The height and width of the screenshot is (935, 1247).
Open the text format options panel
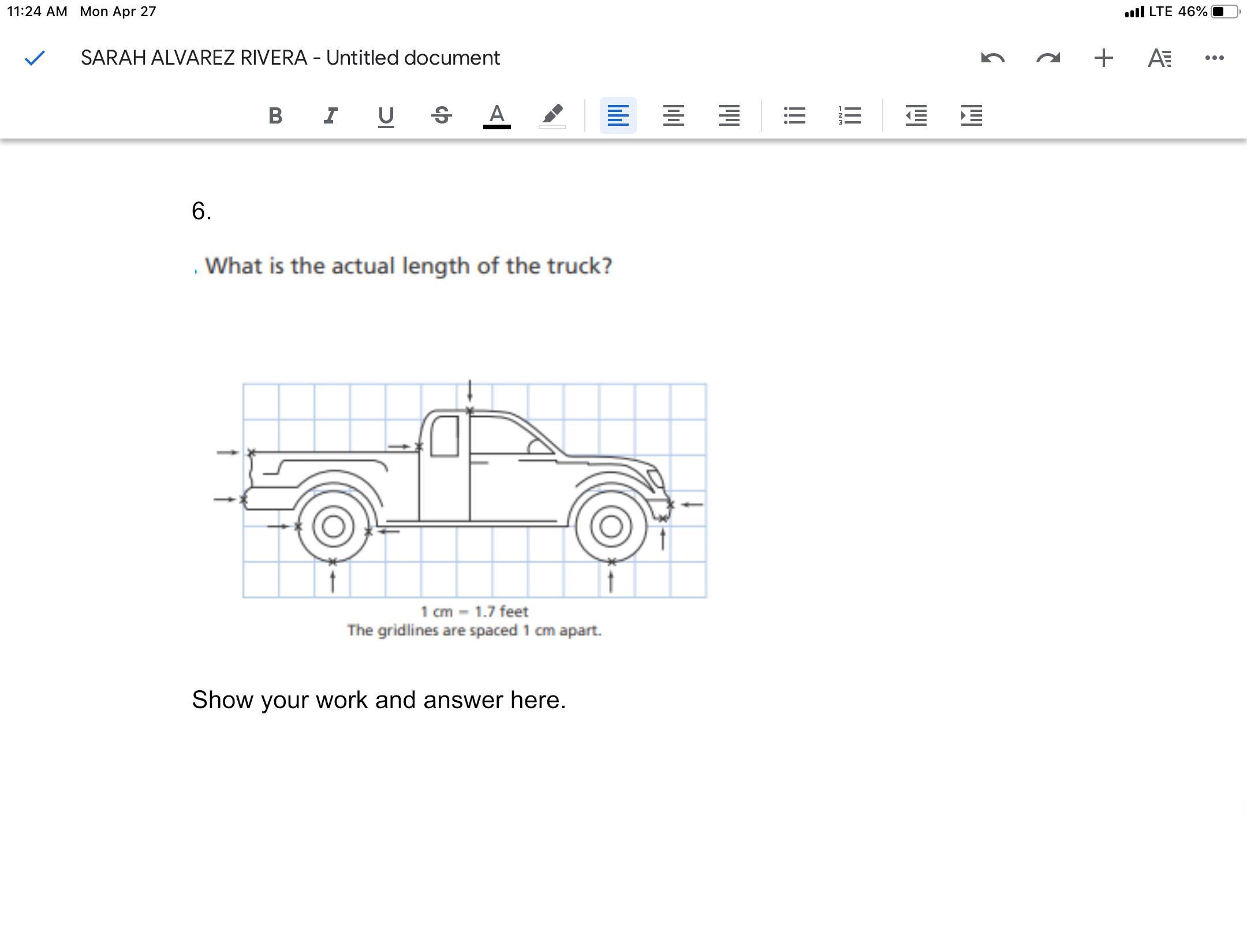click(x=1159, y=58)
